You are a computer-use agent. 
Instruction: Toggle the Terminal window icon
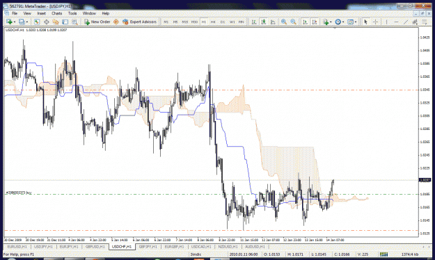[x=65, y=22]
